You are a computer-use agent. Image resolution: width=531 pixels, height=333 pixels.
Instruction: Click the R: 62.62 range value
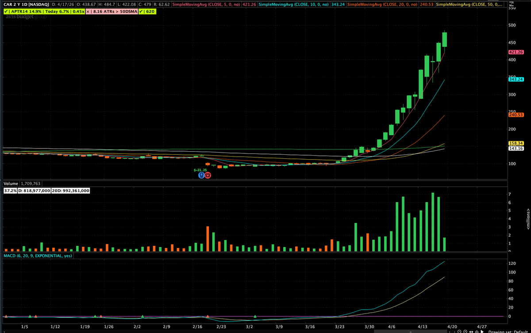(162, 4)
